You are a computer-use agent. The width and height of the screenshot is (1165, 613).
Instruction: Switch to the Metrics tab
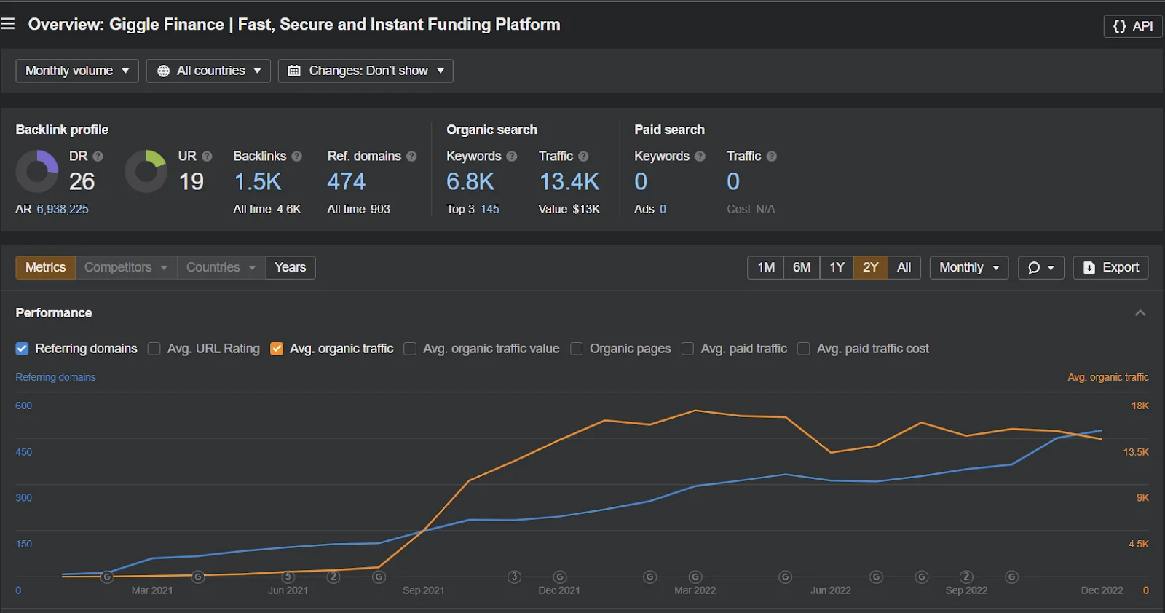45,267
